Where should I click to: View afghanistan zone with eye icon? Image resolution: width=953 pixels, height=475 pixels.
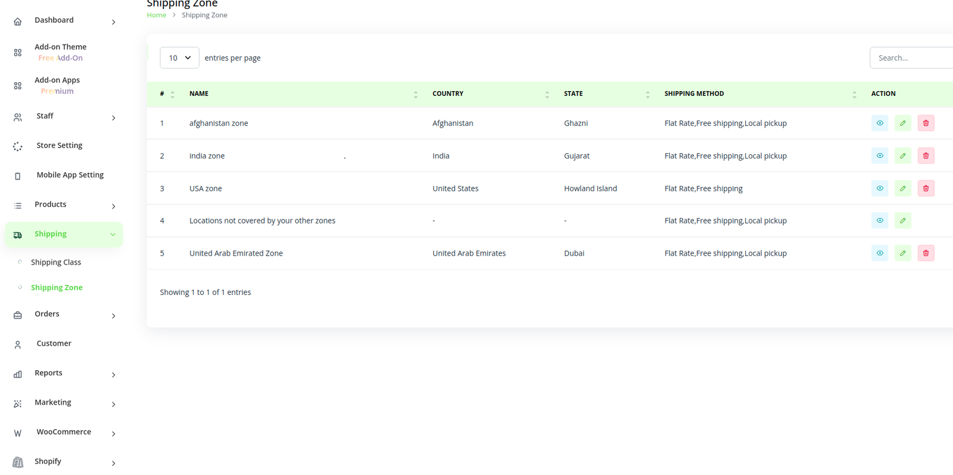pos(879,123)
